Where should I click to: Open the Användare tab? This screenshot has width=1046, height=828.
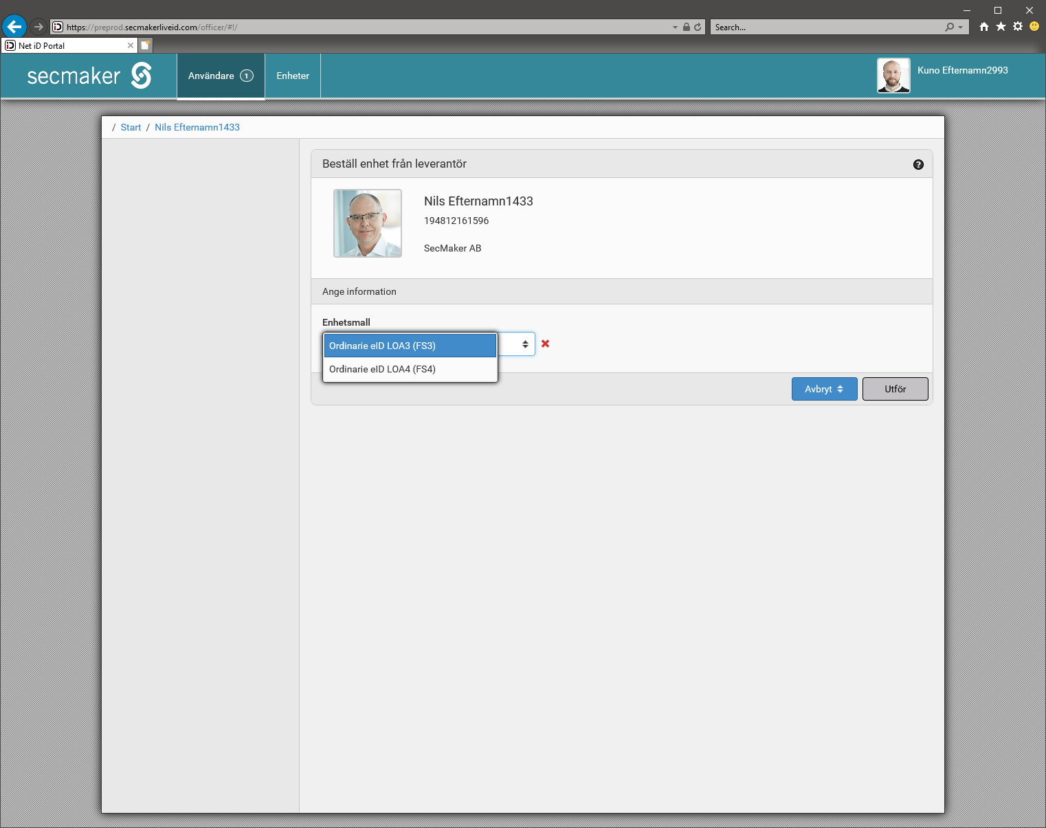click(x=221, y=76)
